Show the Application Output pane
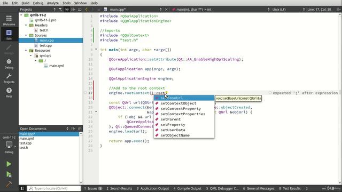The width and height of the screenshot is (342, 192). [153, 188]
